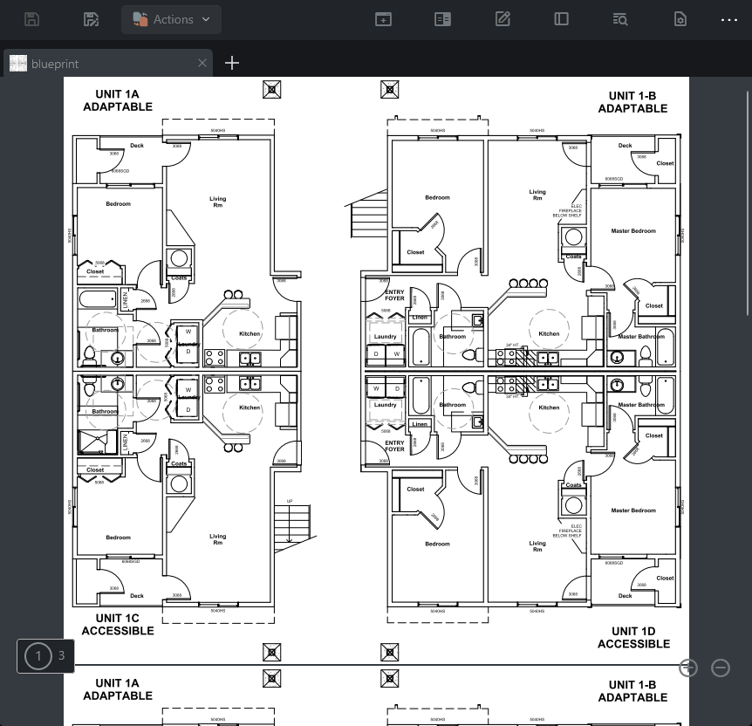Click the add text box icon
752x726 pixels.
coord(383,19)
